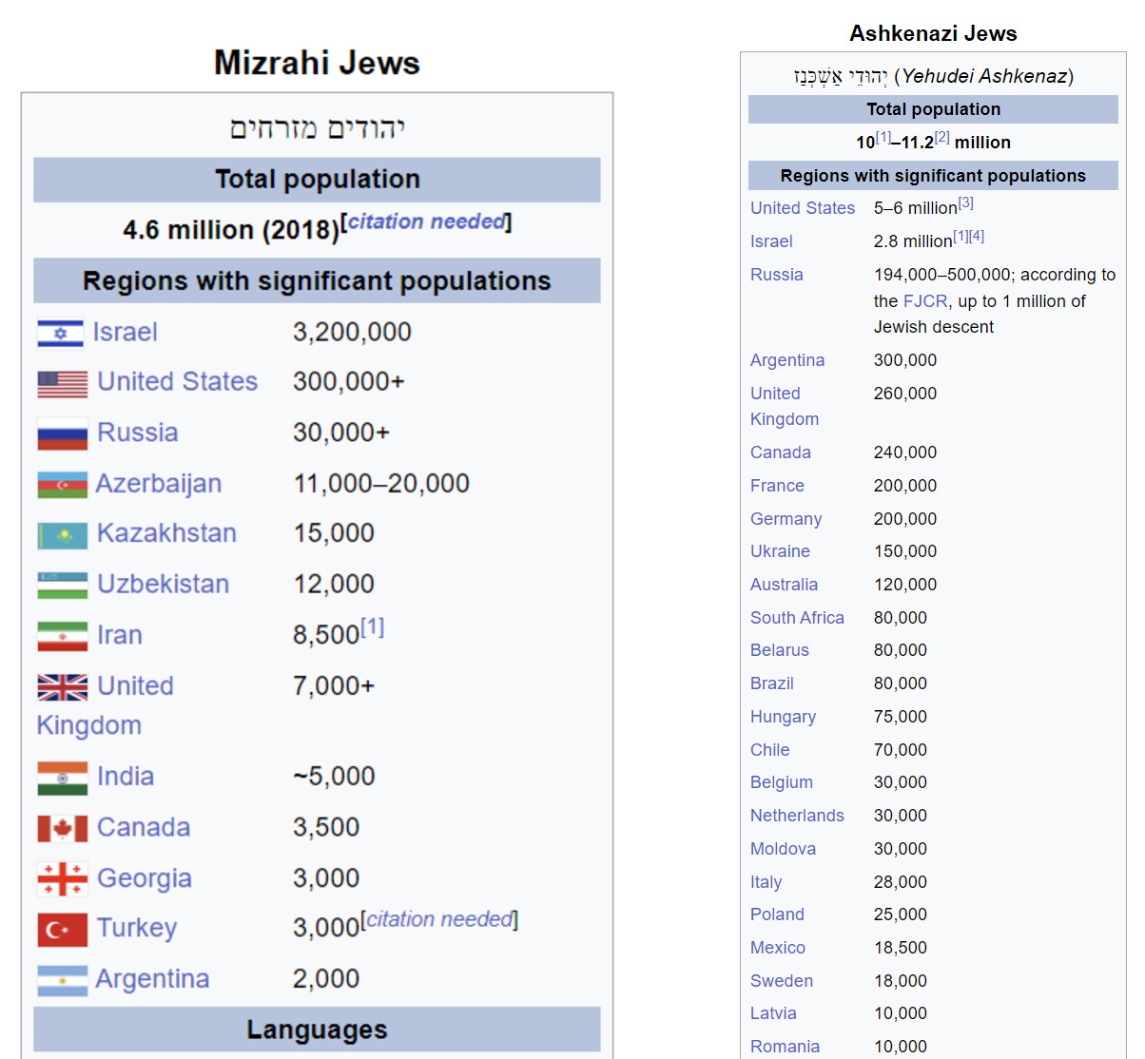This screenshot has height=1059, width=1145.
Task: Open United States link in Ashkenazi table
Action: click(x=803, y=208)
